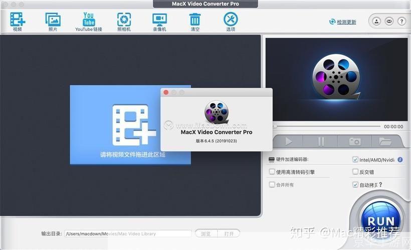
Task: Open the snapshot folder icon
Action: click(385, 141)
